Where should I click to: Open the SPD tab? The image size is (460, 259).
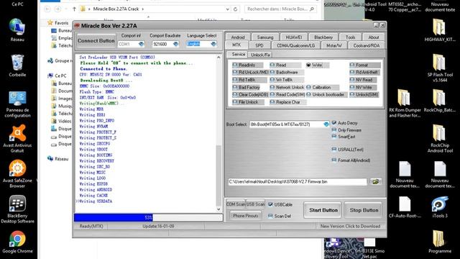click(259, 45)
